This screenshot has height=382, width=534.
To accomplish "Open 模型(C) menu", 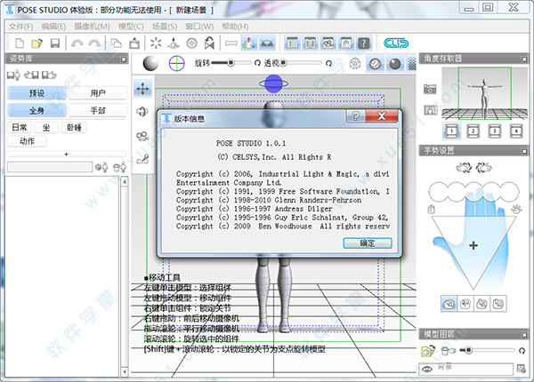I will coord(131,27).
